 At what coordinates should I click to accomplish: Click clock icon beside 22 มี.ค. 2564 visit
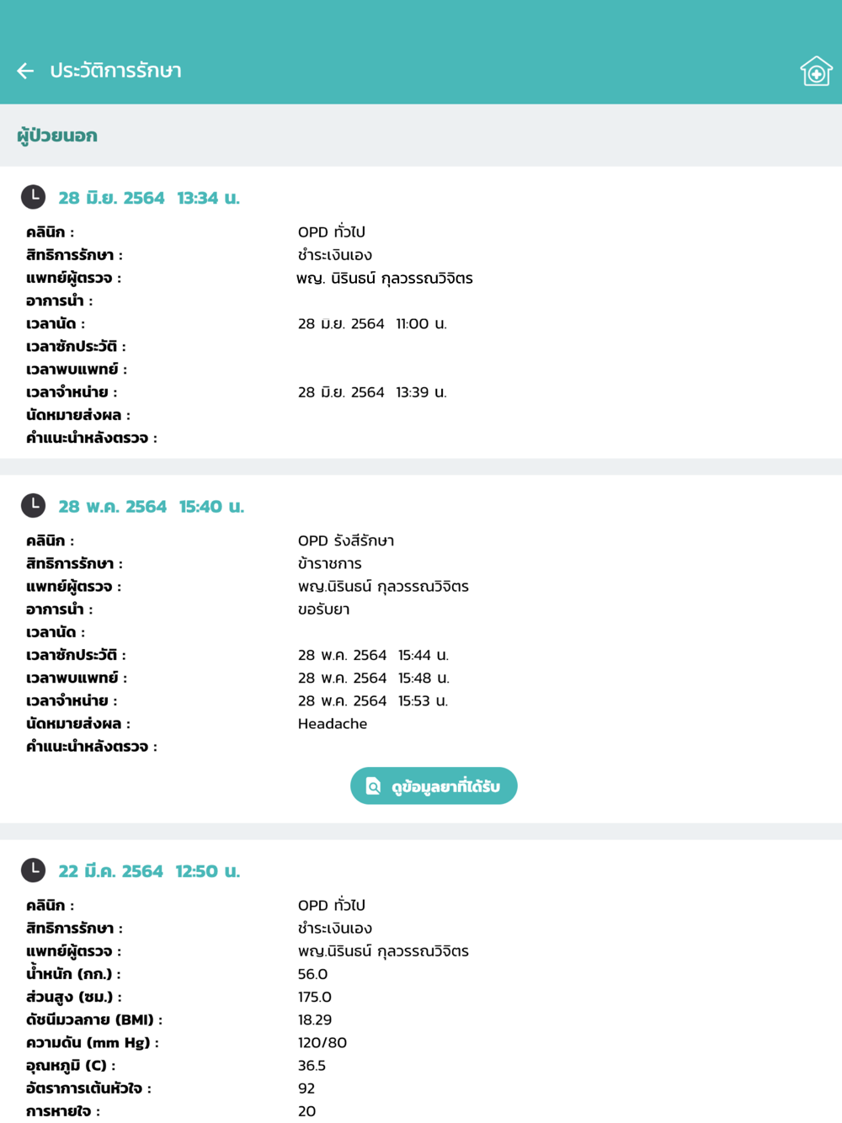point(33,870)
